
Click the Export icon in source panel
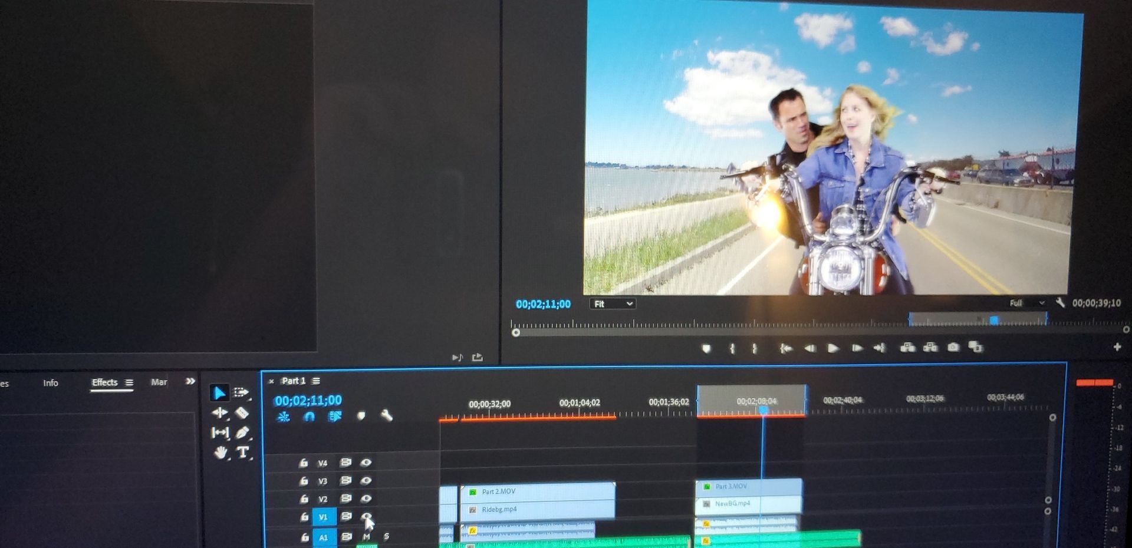478,357
